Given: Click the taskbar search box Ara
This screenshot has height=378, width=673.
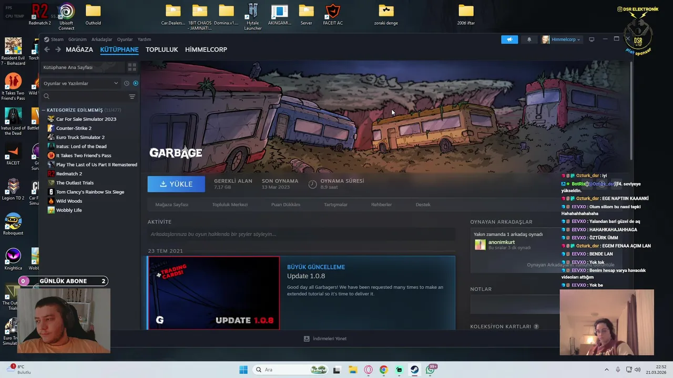Looking at the screenshot, I should 290,370.
